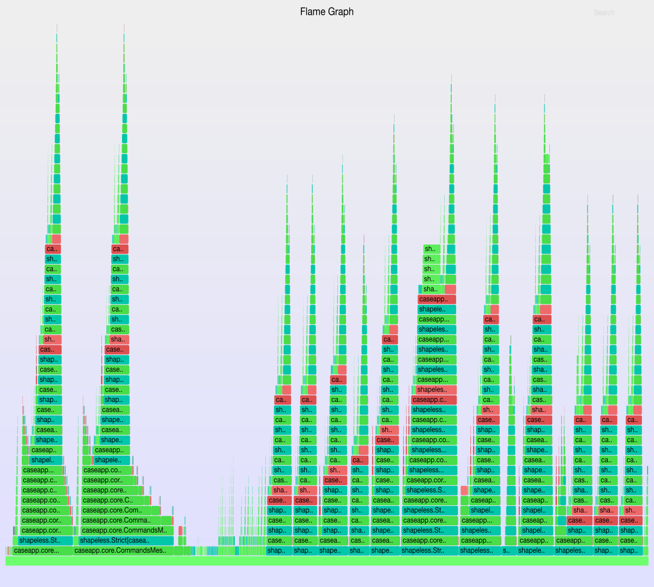654x587 pixels.
Task: Select the red caseapp.. frame
Action: (437, 299)
